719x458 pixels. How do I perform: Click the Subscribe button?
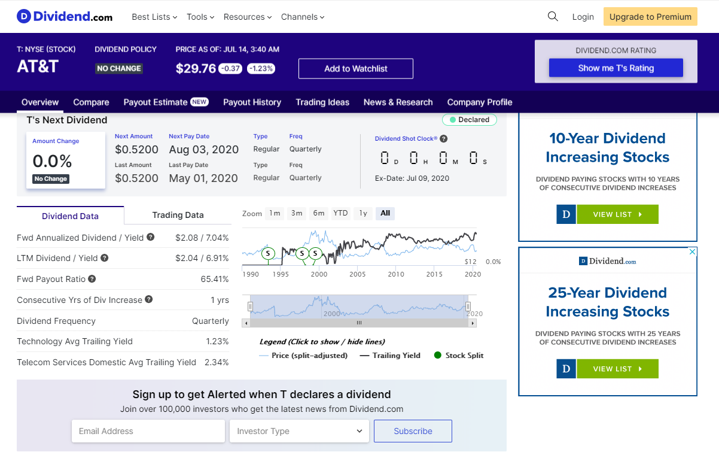pos(413,431)
